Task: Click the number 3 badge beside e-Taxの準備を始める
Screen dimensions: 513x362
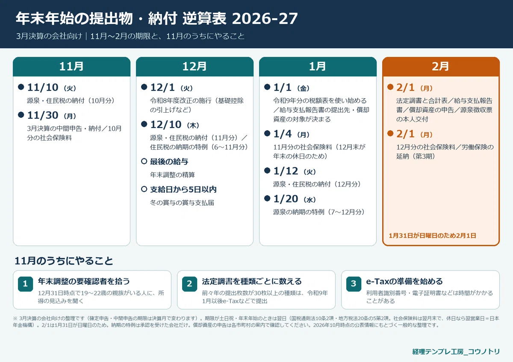Action: tap(354, 284)
